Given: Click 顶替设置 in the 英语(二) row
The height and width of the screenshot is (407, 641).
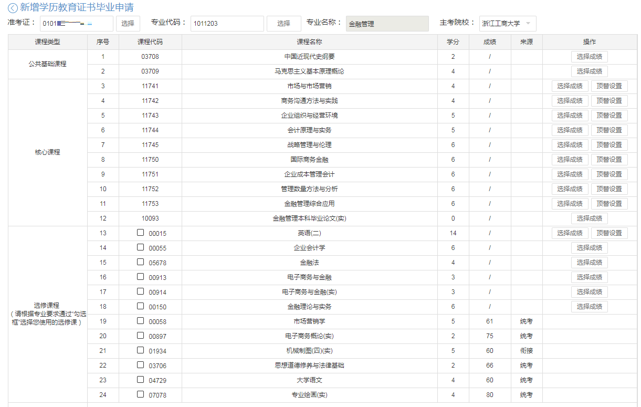Looking at the screenshot, I should [609, 233].
